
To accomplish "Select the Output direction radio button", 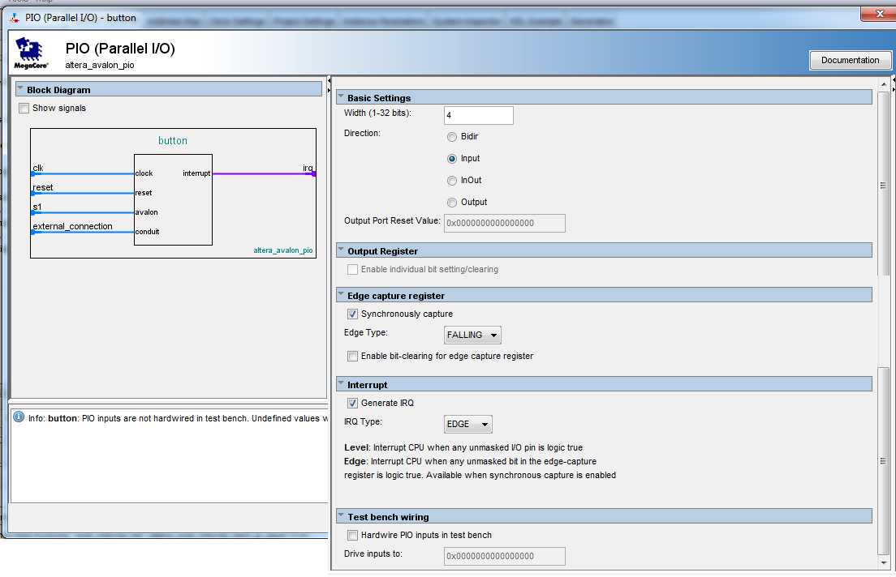I will (x=452, y=203).
